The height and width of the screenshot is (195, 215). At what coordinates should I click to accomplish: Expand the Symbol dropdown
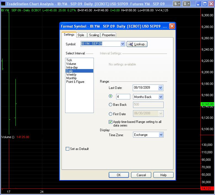tap(123, 44)
